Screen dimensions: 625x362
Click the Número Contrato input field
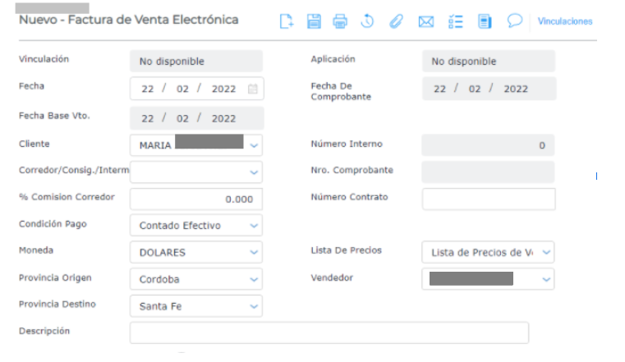(x=489, y=199)
